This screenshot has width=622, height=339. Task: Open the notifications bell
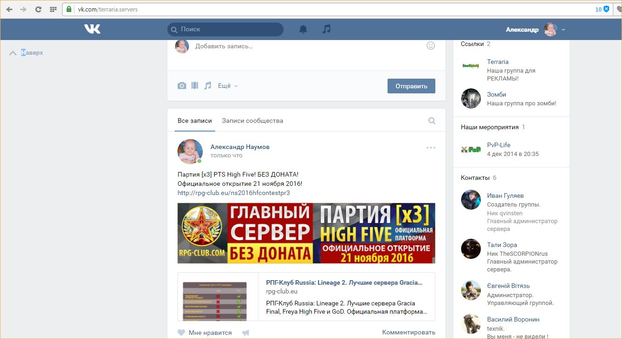[x=303, y=29]
